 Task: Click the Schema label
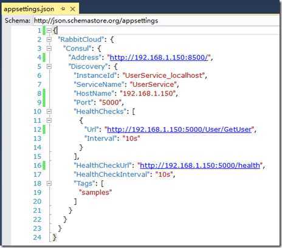(18, 21)
